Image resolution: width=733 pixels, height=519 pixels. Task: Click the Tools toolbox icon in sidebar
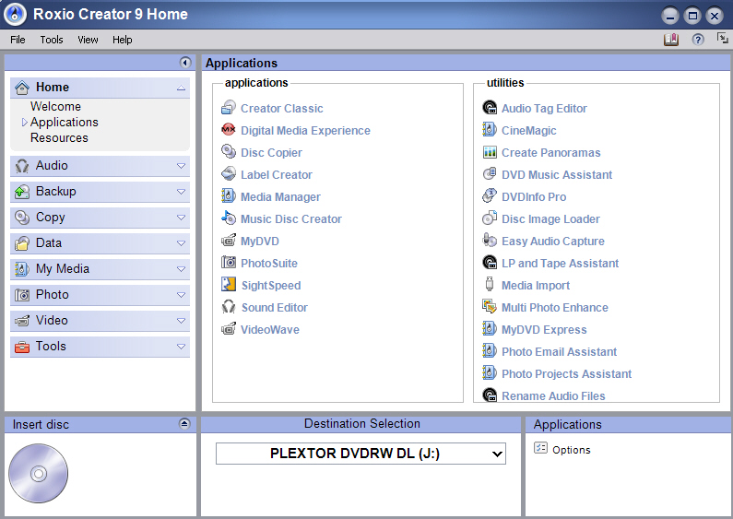click(x=22, y=347)
